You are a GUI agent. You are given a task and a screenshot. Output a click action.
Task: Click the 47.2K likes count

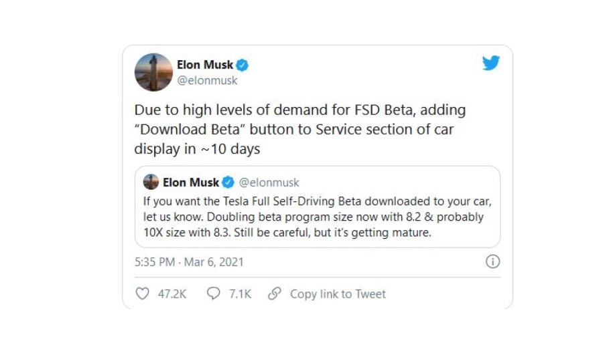[x=172, y=294]
